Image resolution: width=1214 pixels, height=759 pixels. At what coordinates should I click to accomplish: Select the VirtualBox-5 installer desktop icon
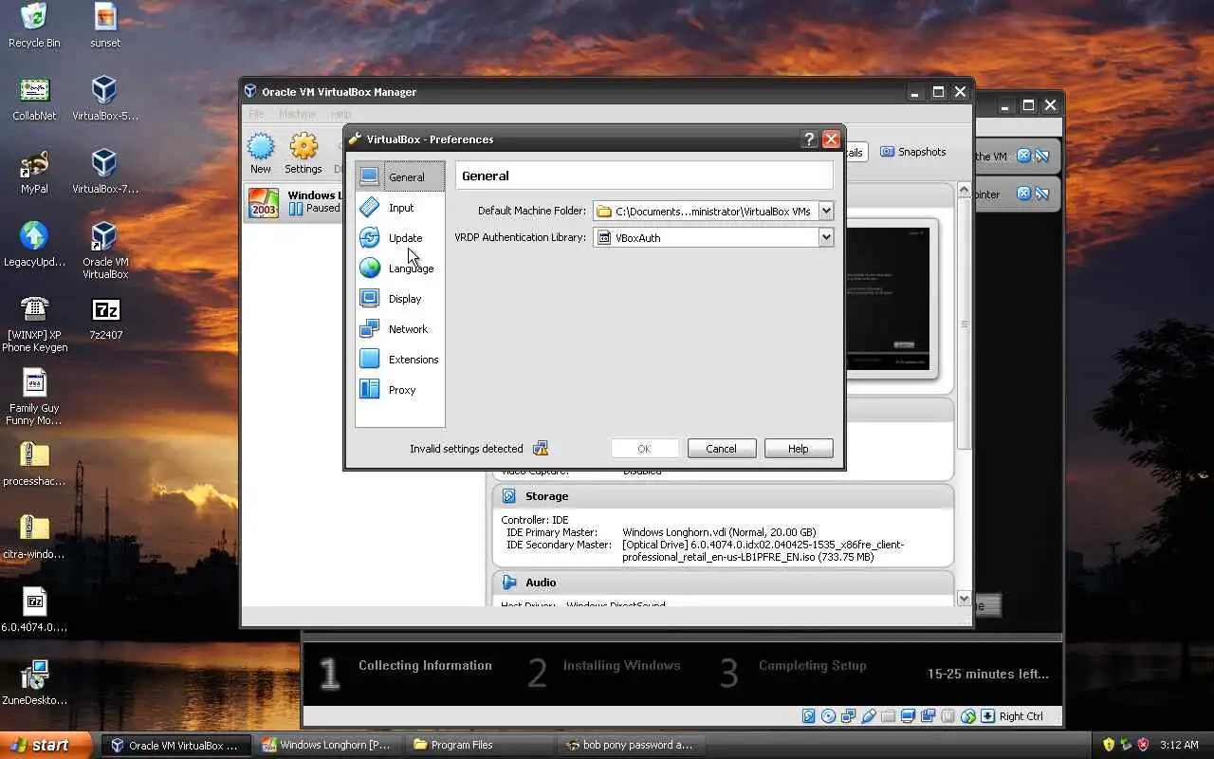pyautogui.click(x=105, y=99)
